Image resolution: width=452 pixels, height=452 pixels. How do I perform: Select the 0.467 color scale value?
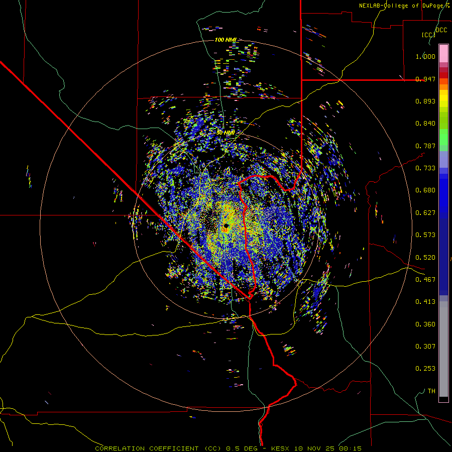pyautogui.click(x=425, y=280)
